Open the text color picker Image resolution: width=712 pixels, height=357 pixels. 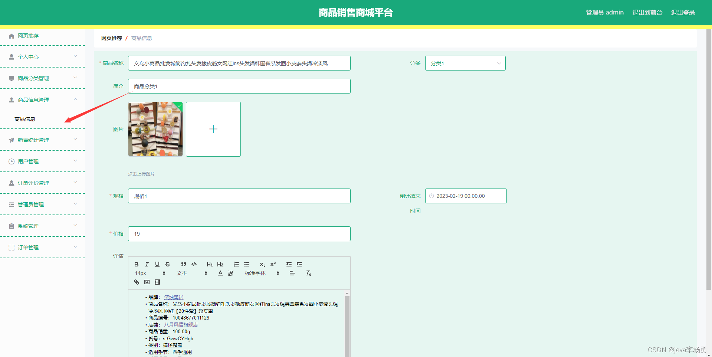pos(220,273)
